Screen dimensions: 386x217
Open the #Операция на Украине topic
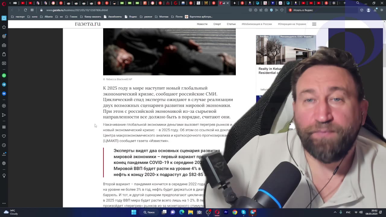click(292, 24)
